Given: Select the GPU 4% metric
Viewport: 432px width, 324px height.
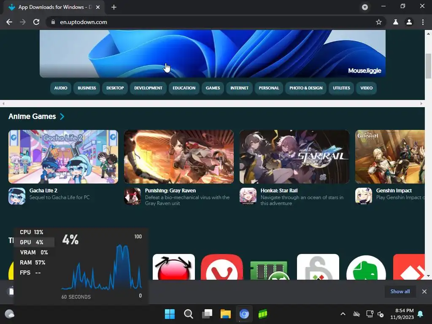Looking at the screenshot, I should coord(34,242).
